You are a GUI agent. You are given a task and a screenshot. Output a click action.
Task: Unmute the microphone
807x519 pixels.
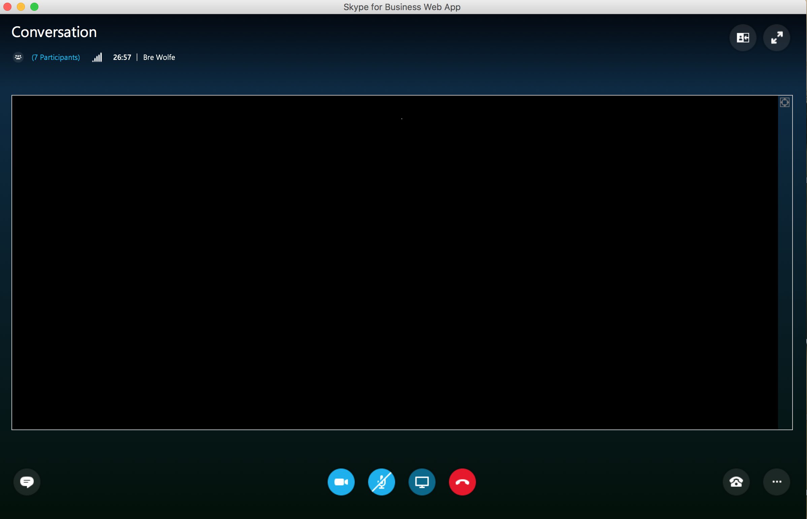(381, 482)
